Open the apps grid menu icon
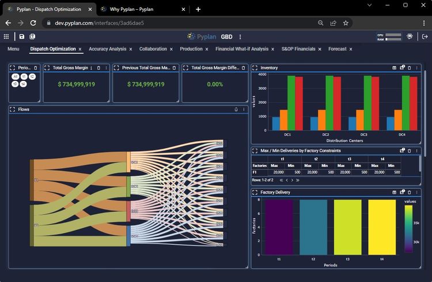Screen dimensions: 432x282 click(x=6, y=36)
